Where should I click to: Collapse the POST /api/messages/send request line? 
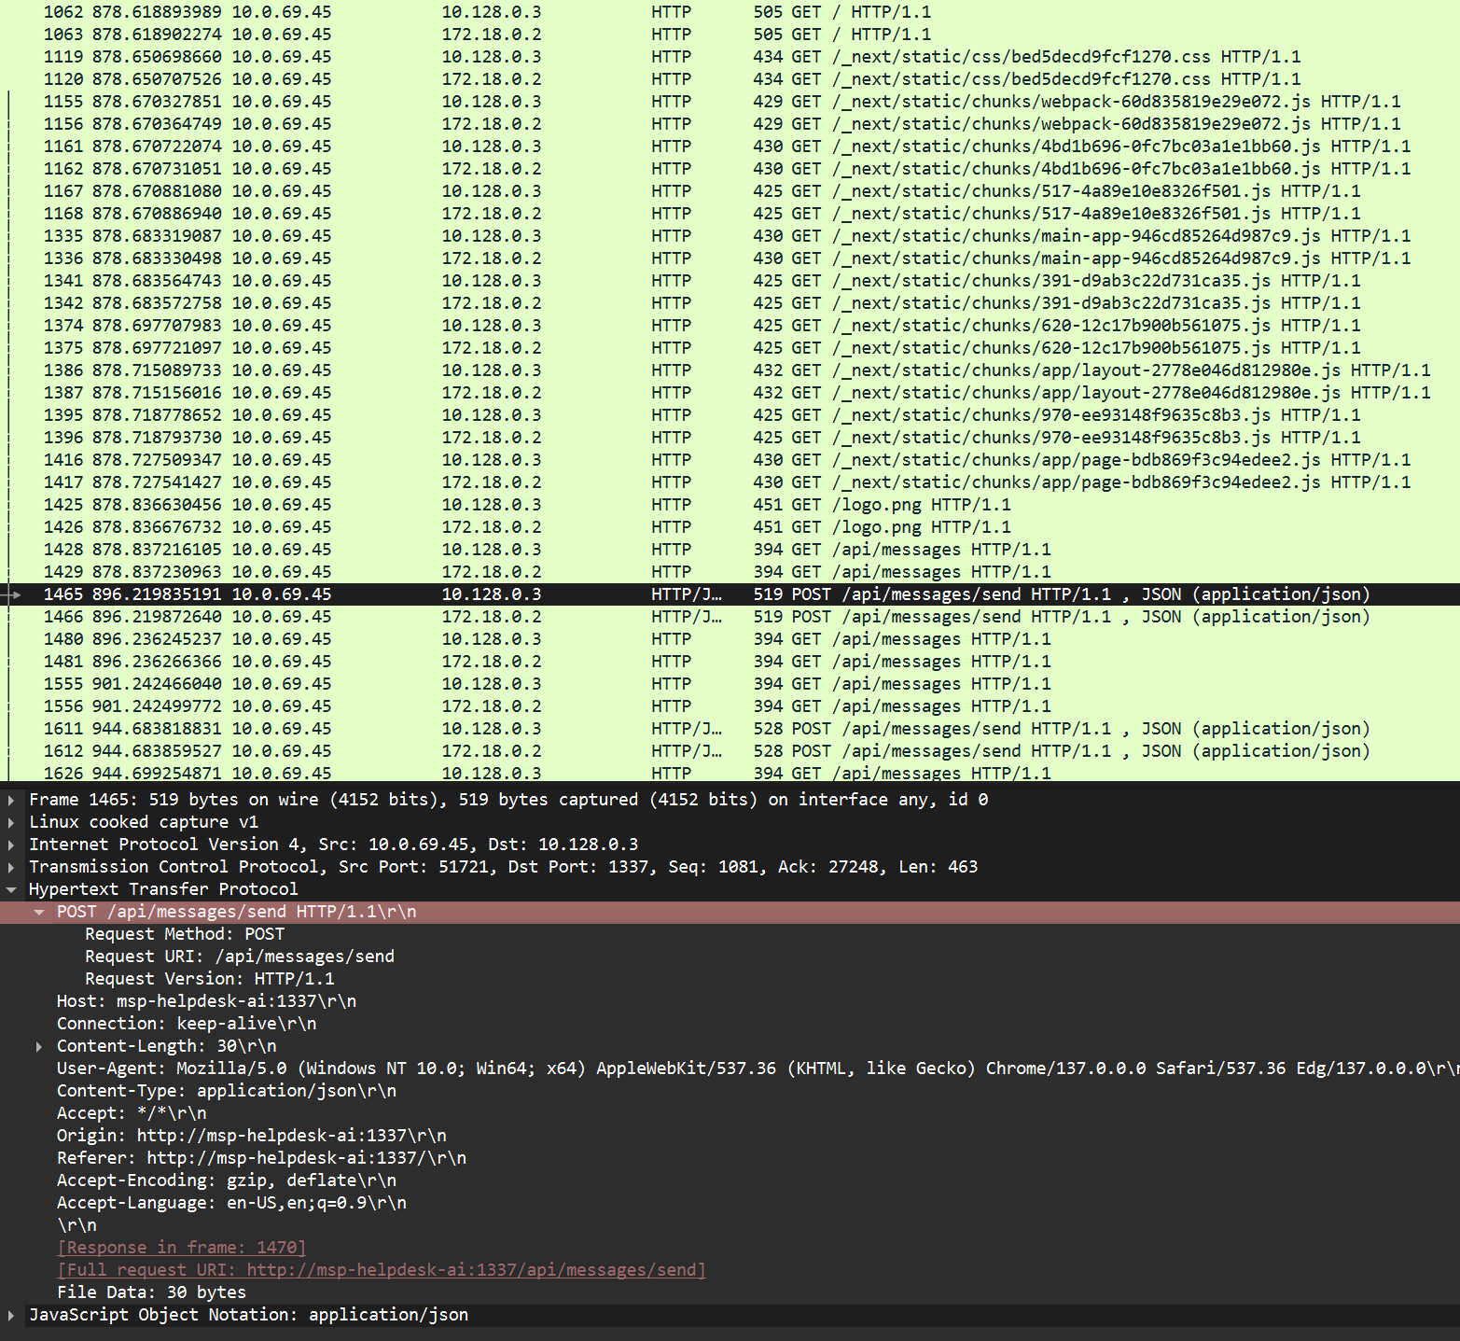[37, 912]
